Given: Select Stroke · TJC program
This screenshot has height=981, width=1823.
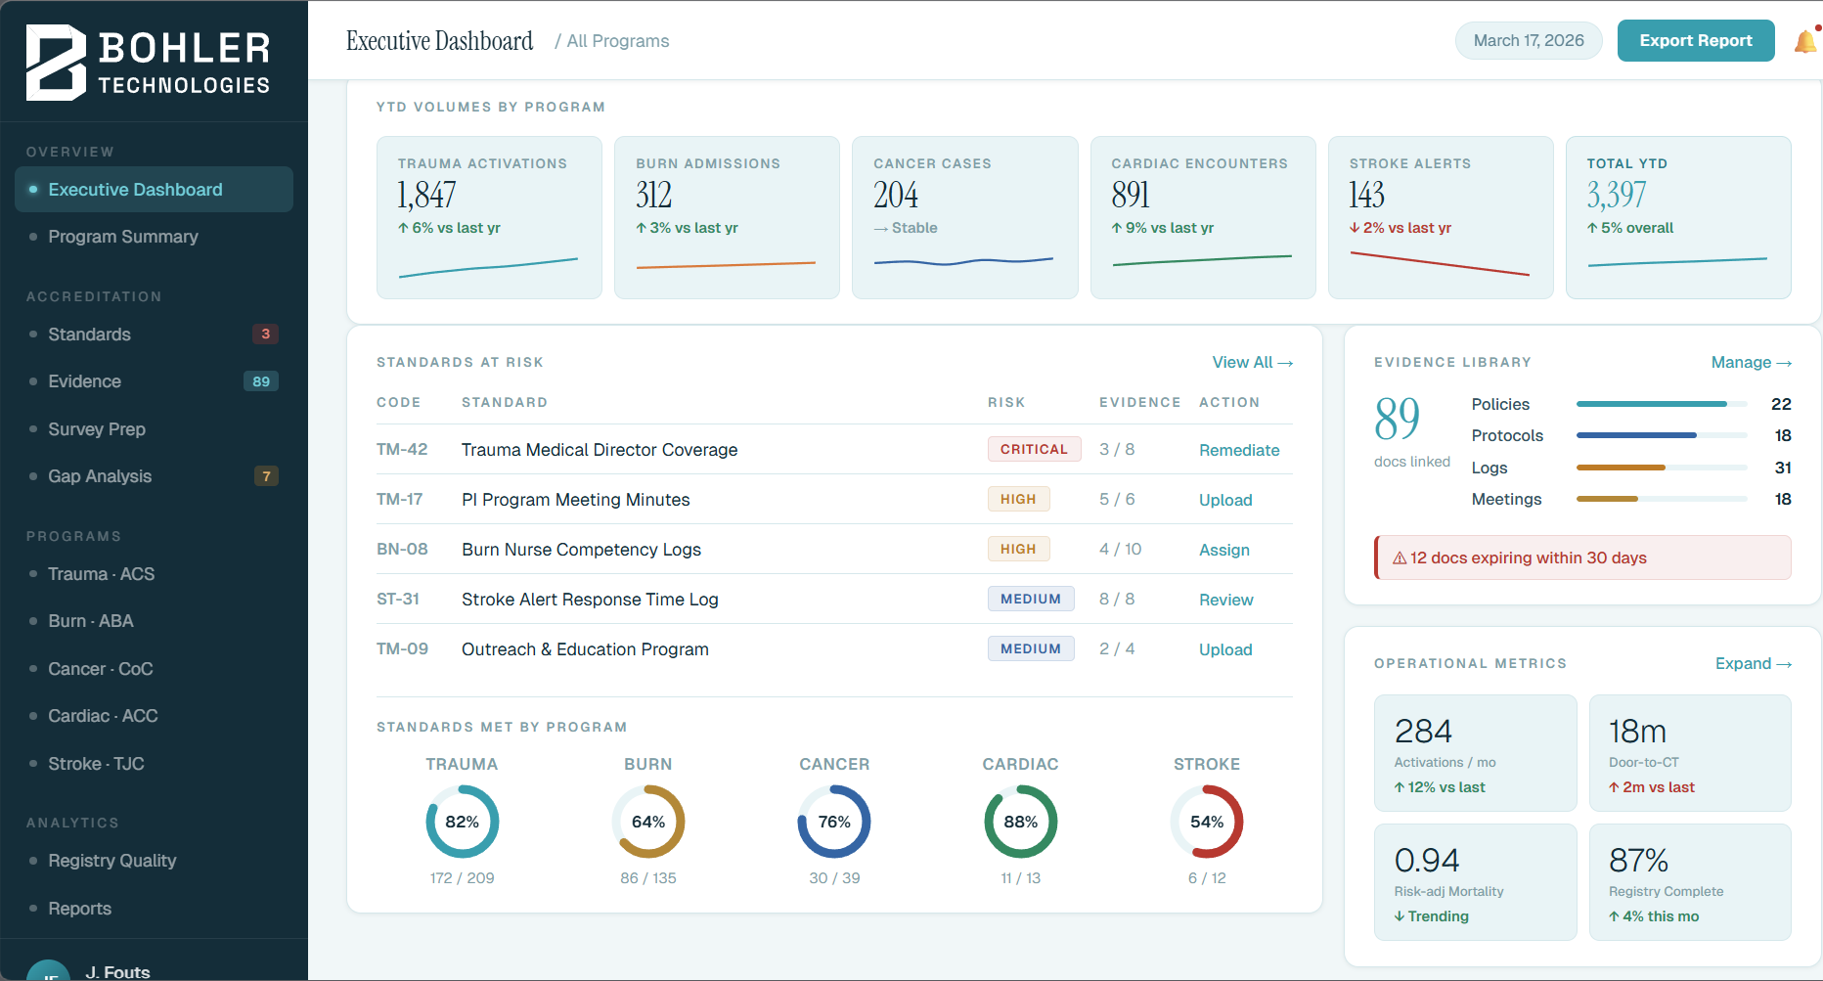Looking at the screenshot, I should [x=154, y=764].
